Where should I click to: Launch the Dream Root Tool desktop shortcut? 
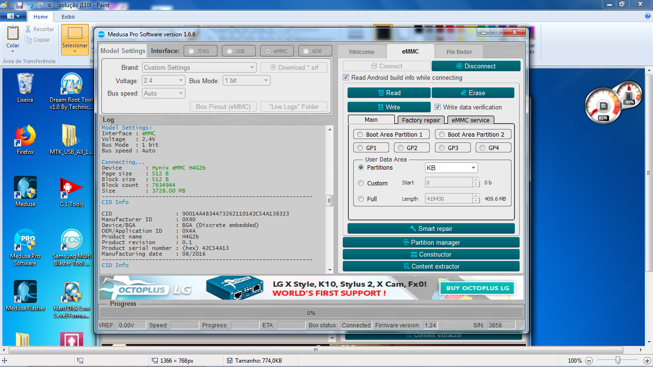point(71,91)
